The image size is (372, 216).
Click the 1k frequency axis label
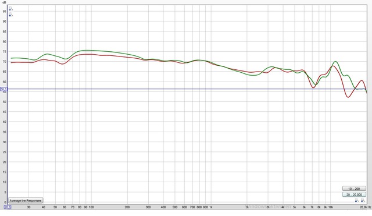tap(210, 207)
